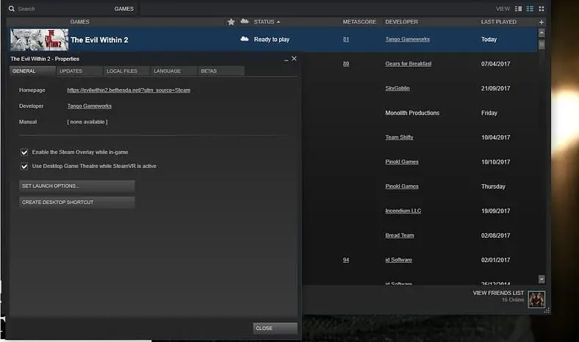The image size is (579, 342).
Task: Add a column with the plus icon
Action: (x=542, y=22)
